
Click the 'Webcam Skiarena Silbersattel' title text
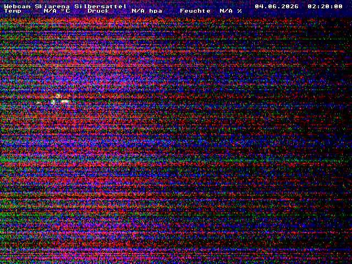[65, 7]
